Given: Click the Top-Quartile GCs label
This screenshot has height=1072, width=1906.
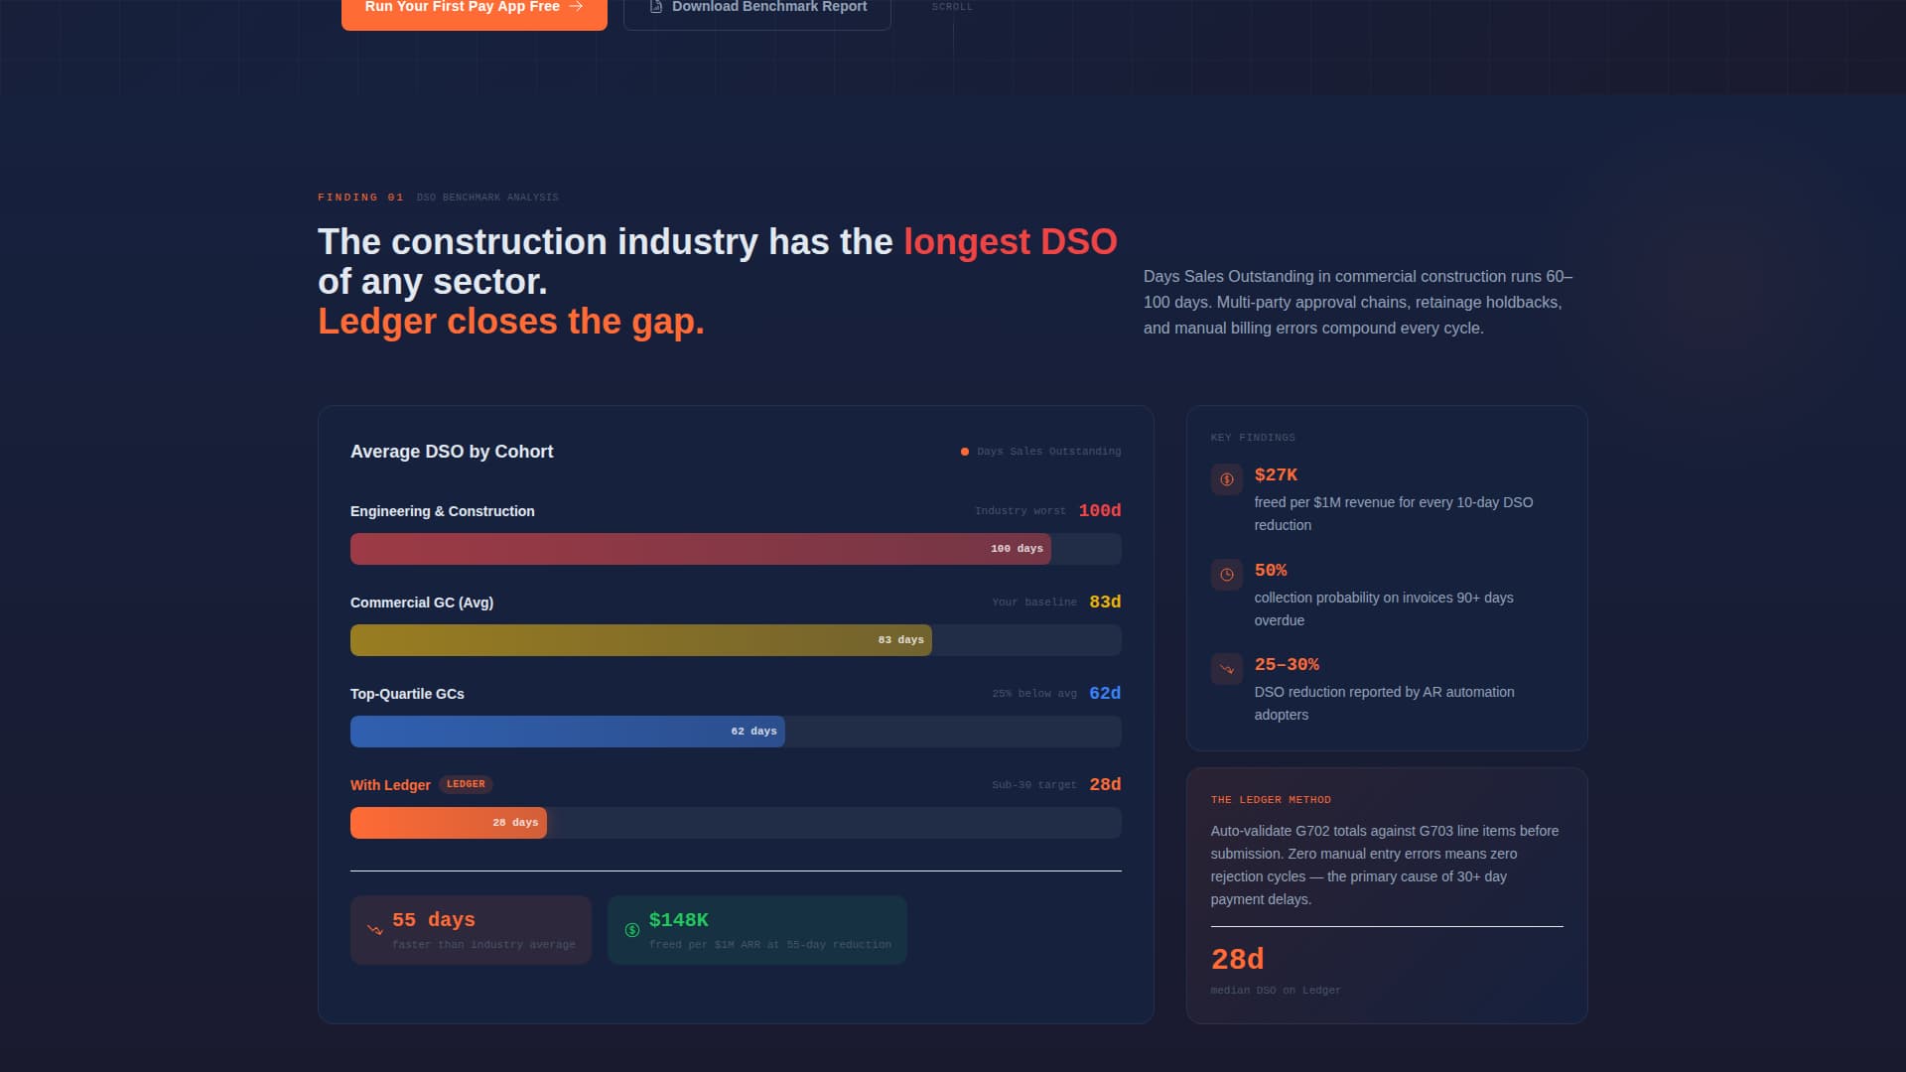Looking at the screenshot, I should click(x=407, y=694).
